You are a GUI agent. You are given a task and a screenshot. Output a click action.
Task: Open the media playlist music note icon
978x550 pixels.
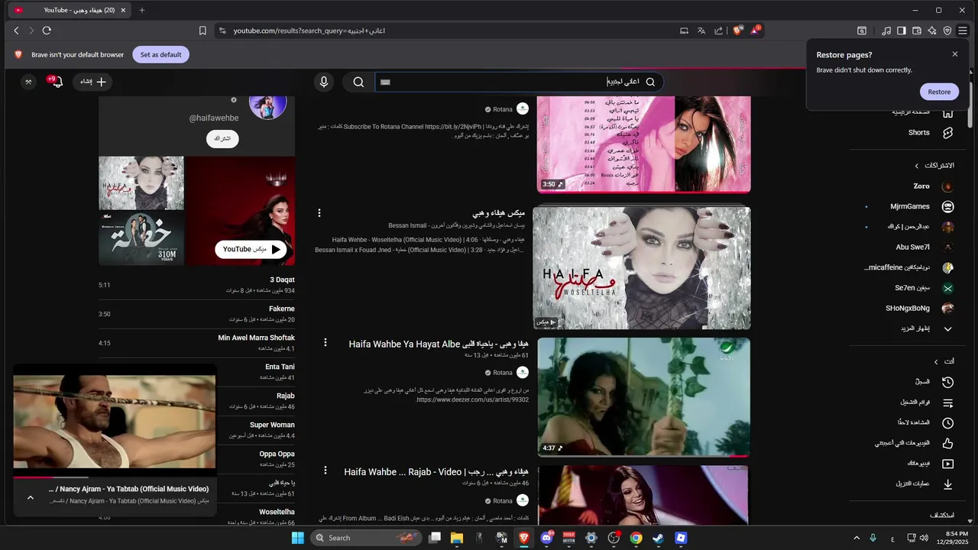point(886,31)
